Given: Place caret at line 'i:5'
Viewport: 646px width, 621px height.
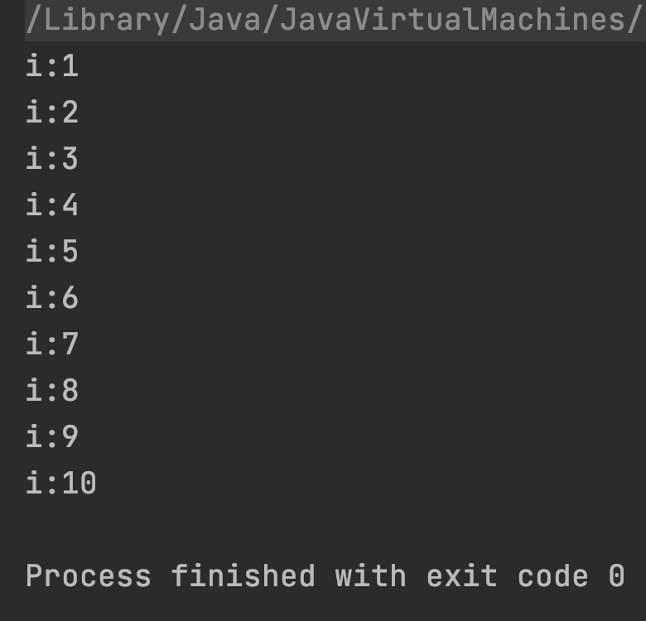Looking at the screenshot, I should 52,251.
